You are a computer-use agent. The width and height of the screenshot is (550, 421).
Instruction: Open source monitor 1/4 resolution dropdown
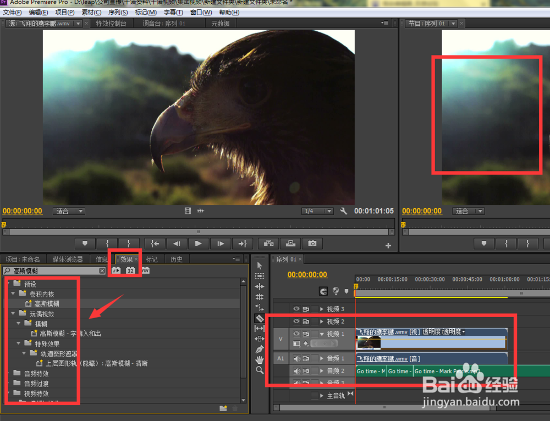317,211
